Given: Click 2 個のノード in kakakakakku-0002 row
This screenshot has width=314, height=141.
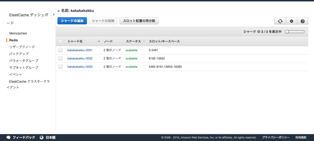Looking at the screenshot, I should coord(112,58).
